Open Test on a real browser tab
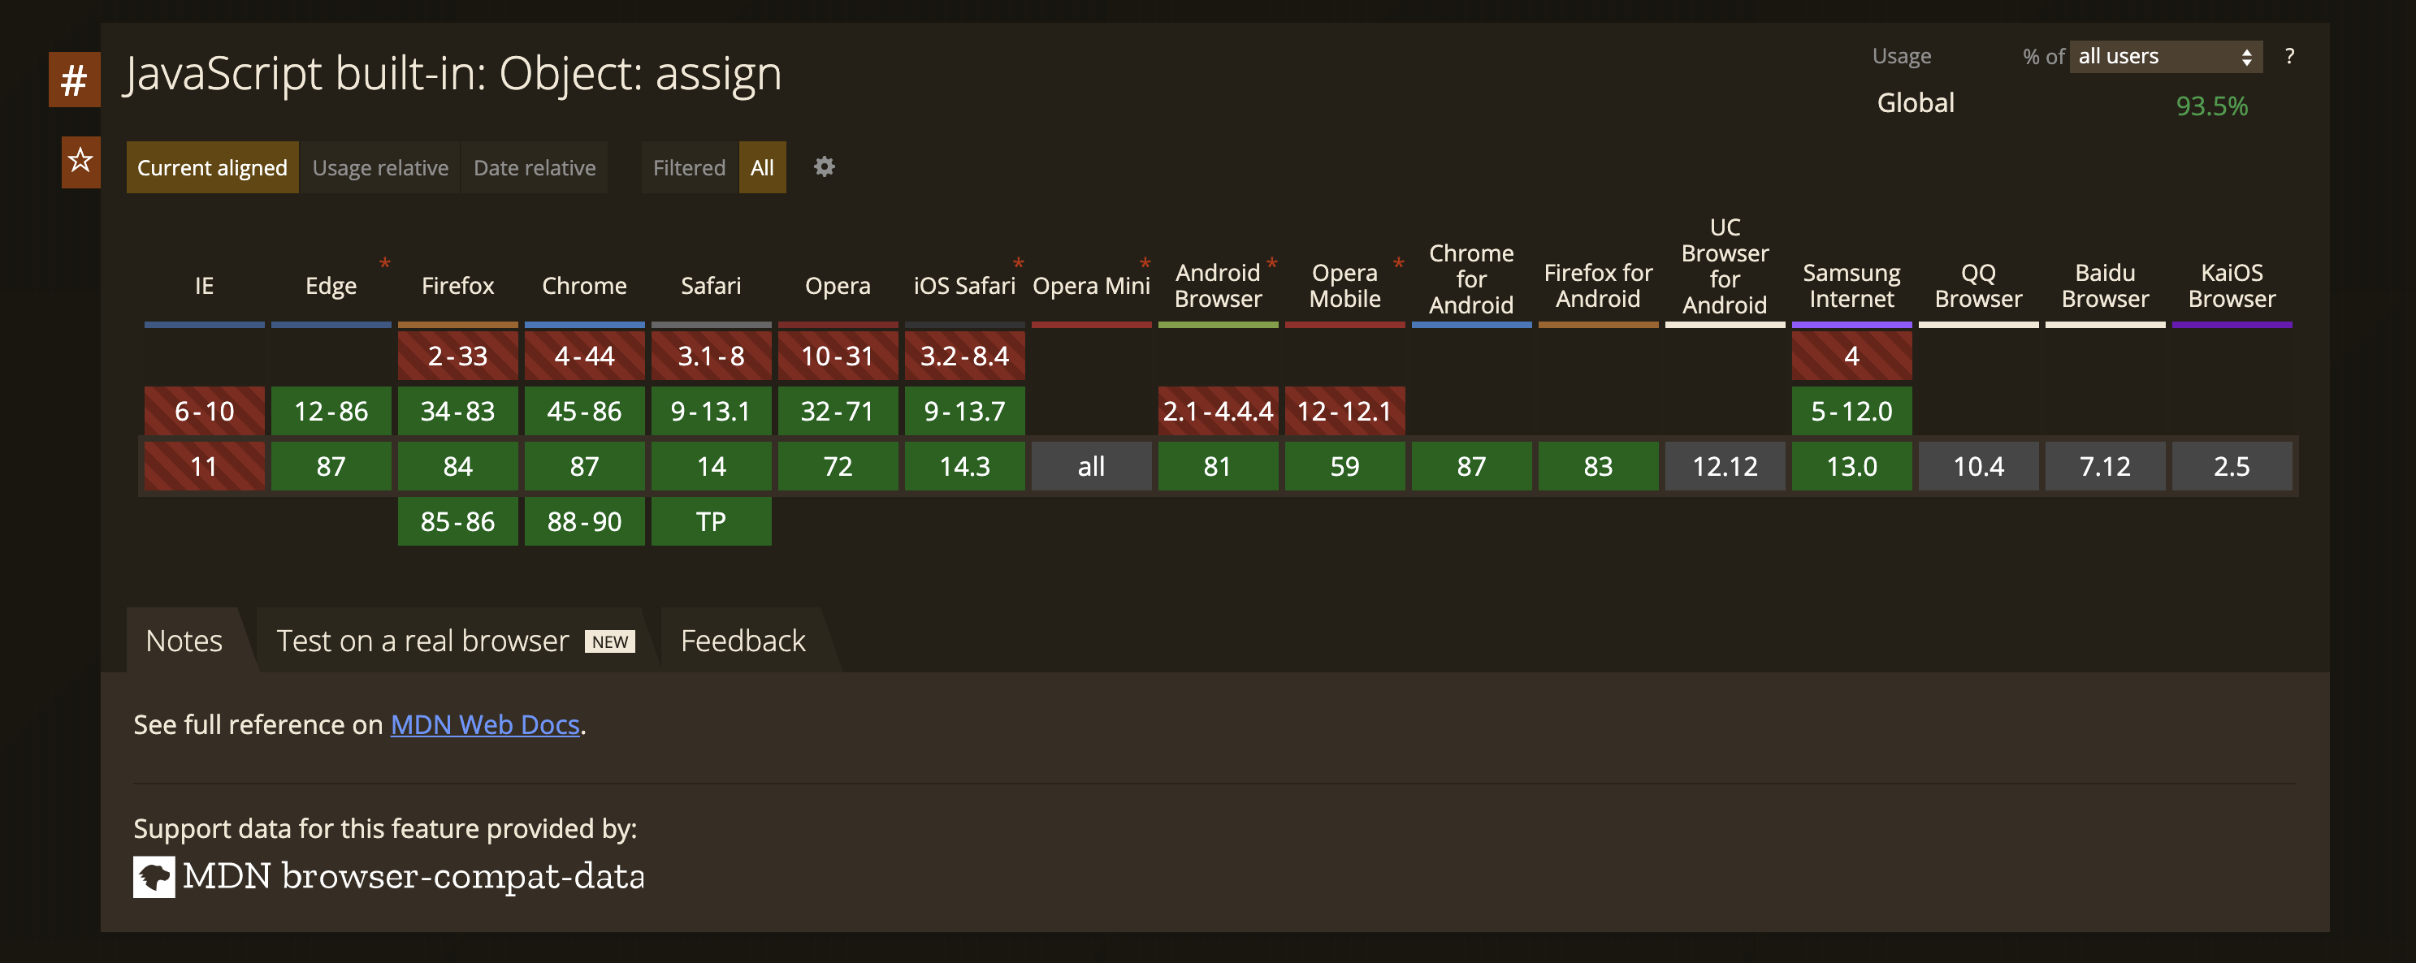The width and height of the screenshot is (2416, 963). pyautogui.click(x=422, y=641)
